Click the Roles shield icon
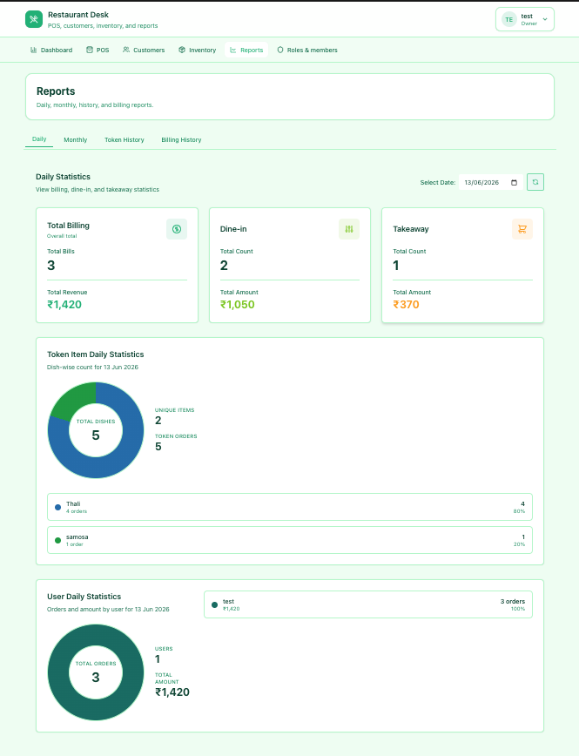Image resolution: width=579 pixels, height=756 pixels. click(280, 50)
